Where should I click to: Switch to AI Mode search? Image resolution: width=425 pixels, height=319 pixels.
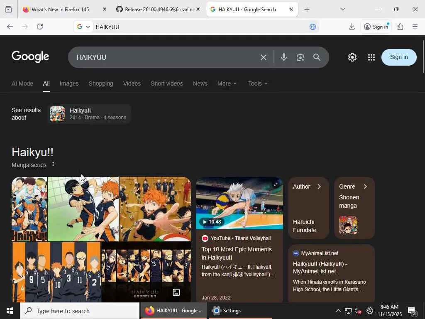click(x=22, y=83)
